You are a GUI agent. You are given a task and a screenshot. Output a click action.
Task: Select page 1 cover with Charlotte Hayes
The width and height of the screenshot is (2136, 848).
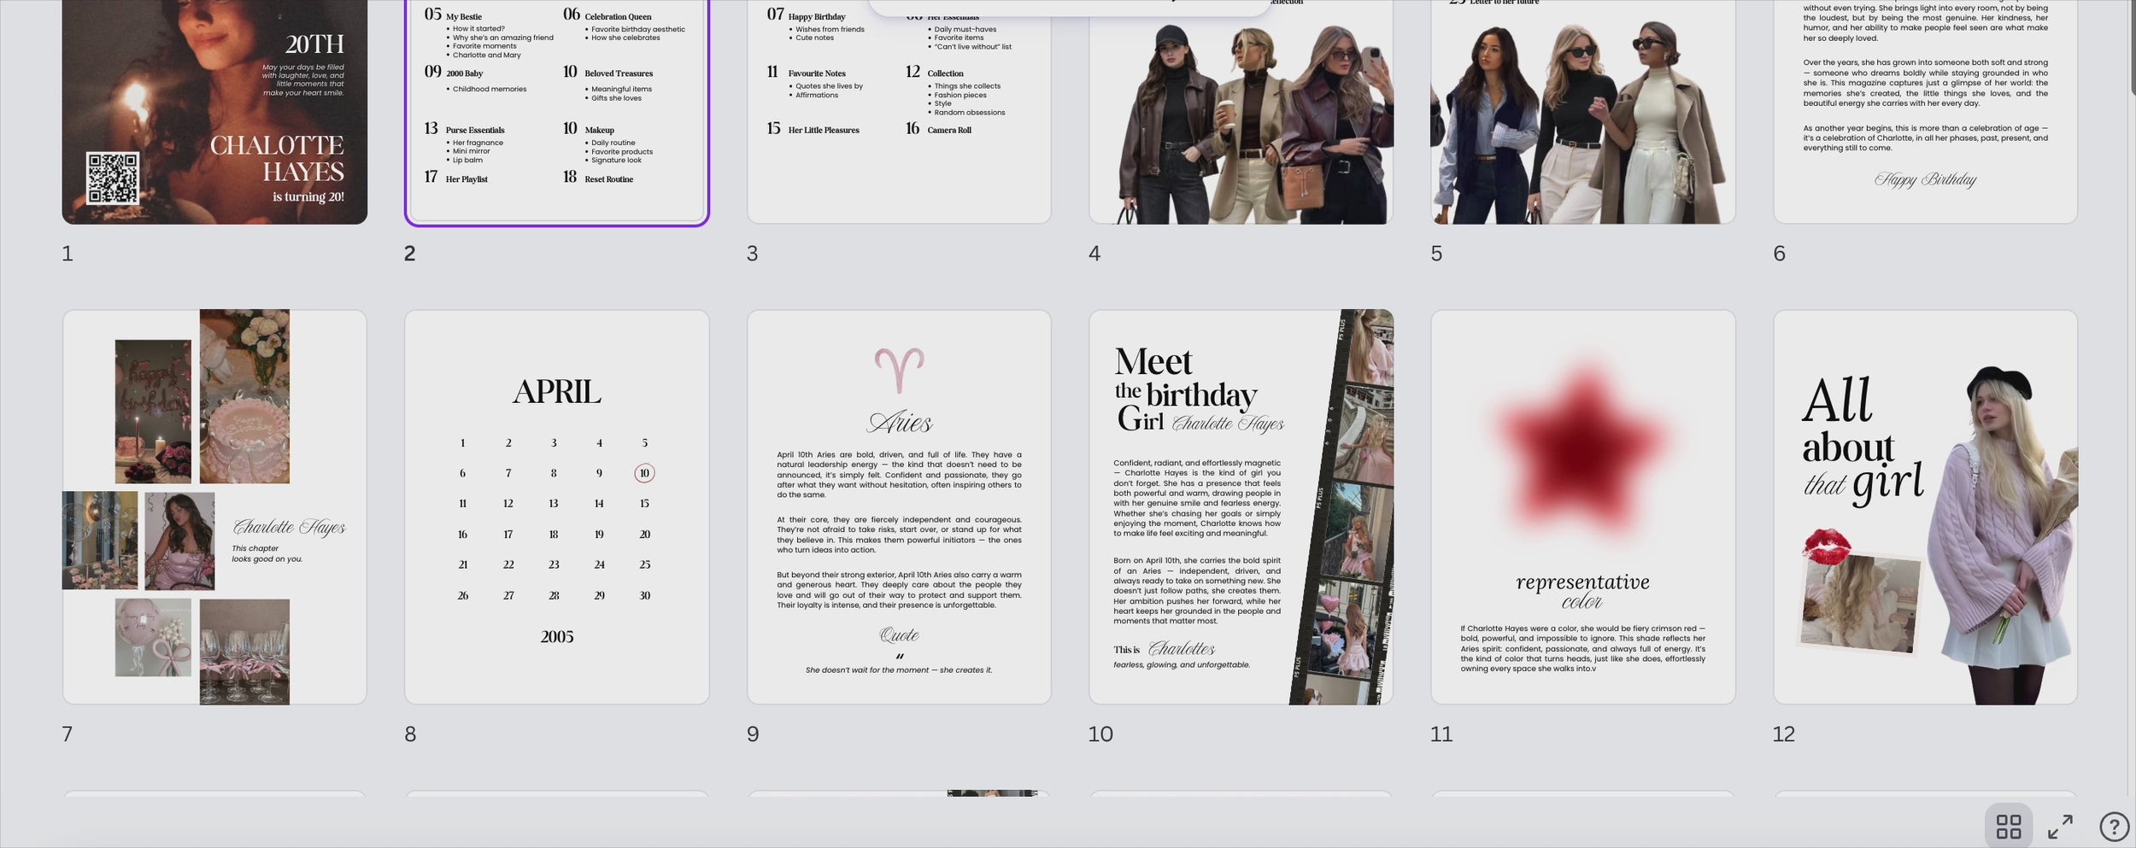(x=214, y=111)
